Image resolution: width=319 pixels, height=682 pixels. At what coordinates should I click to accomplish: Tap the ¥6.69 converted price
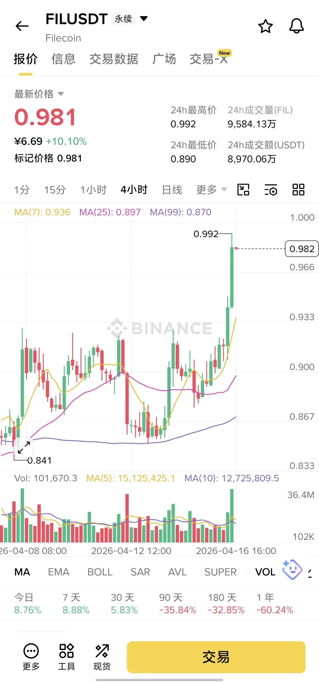(28, 141)
